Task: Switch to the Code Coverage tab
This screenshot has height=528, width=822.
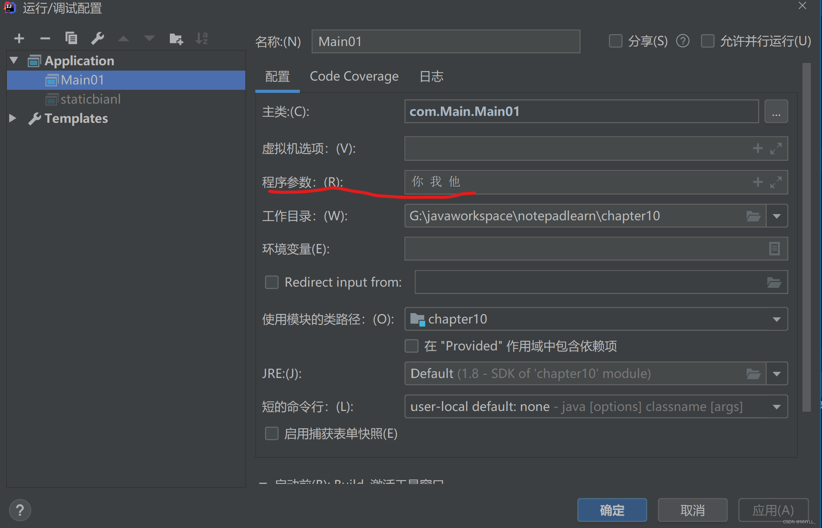Action: tap(354, 76)
